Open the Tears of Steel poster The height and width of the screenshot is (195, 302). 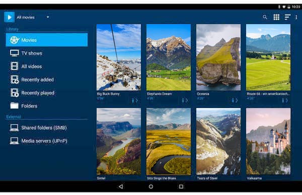coord(218,141)
